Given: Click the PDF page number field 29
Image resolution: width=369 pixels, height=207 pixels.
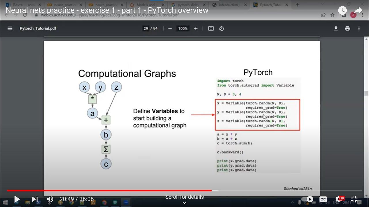Looking at the screenshot, I should click(146, 28).
